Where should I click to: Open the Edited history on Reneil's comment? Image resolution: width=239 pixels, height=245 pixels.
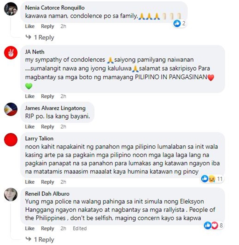tap(80, 228)
